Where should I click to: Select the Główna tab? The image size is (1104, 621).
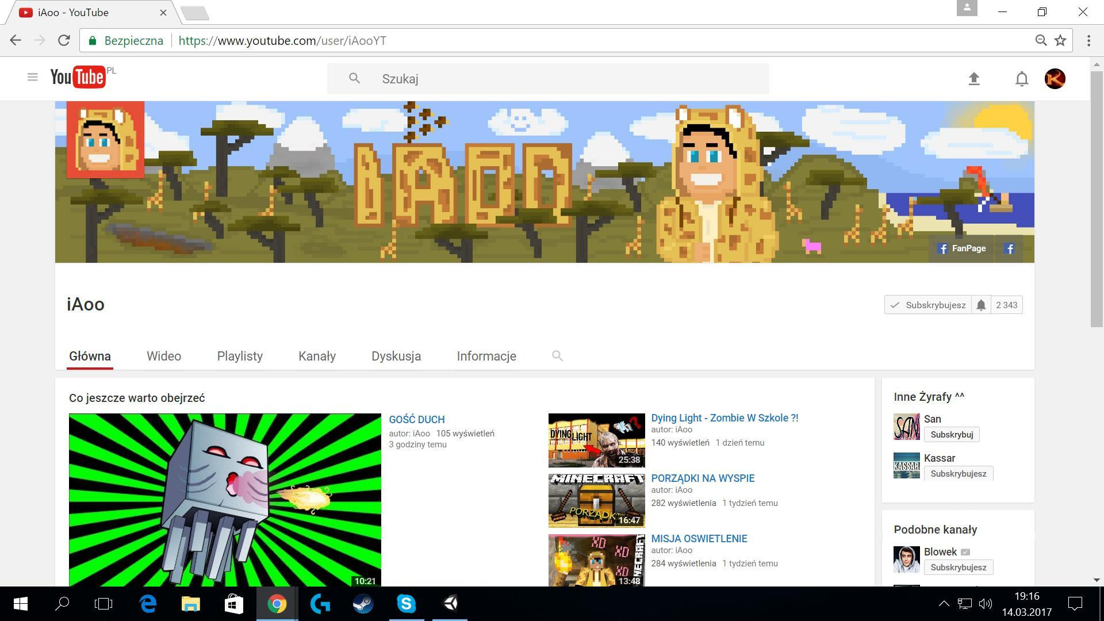(90, 356)
